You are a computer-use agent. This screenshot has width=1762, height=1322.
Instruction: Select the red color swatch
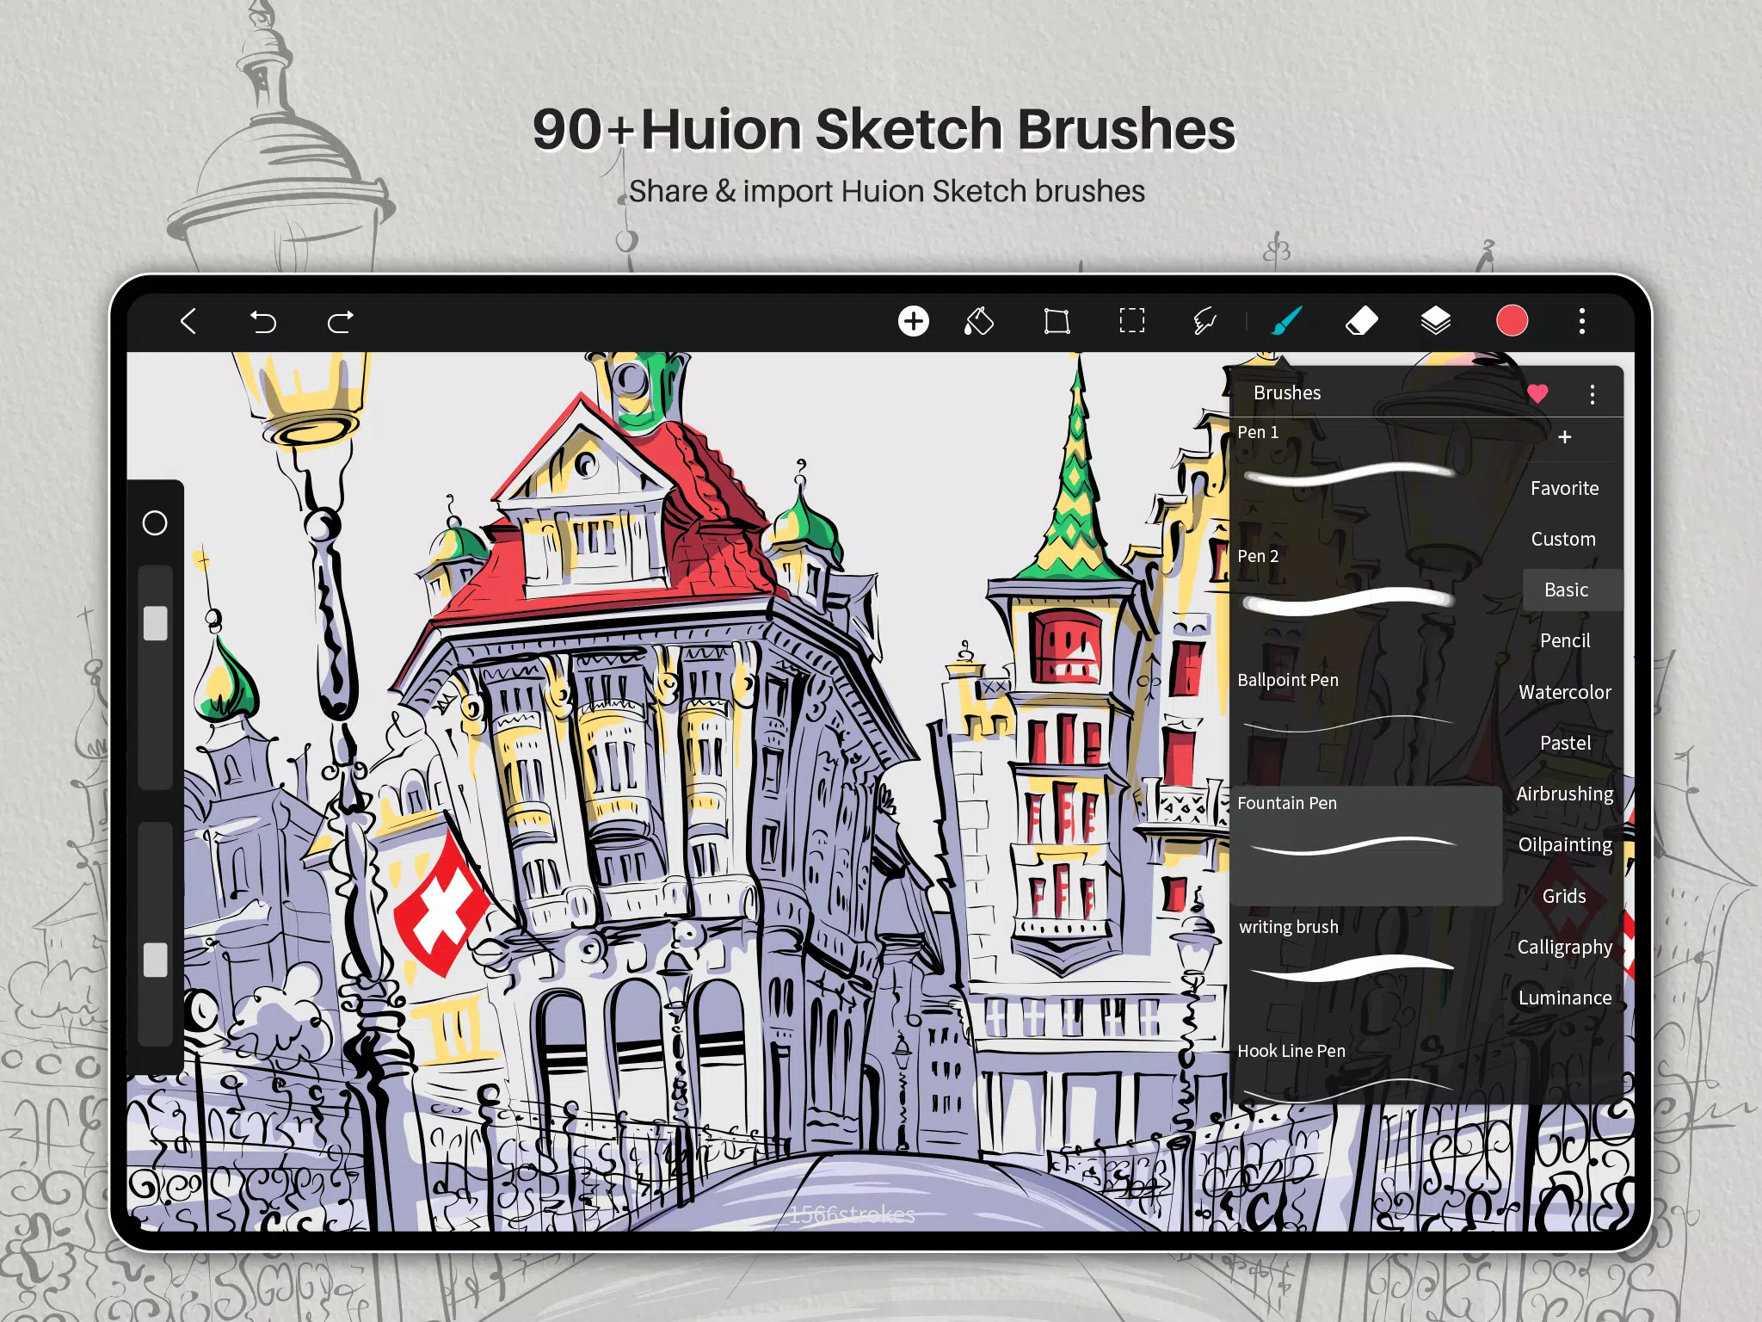[x=1512, y=319]
